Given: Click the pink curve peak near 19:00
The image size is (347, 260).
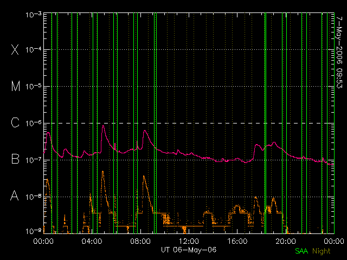Looking at the screenshot, I should click(274, 142).
